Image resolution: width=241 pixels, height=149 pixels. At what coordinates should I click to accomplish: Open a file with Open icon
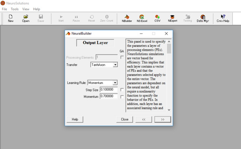[26, 18]
